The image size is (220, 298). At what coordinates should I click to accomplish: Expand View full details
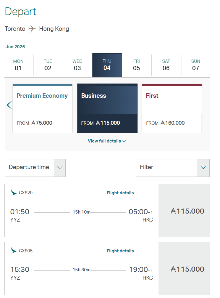point(107,141)
